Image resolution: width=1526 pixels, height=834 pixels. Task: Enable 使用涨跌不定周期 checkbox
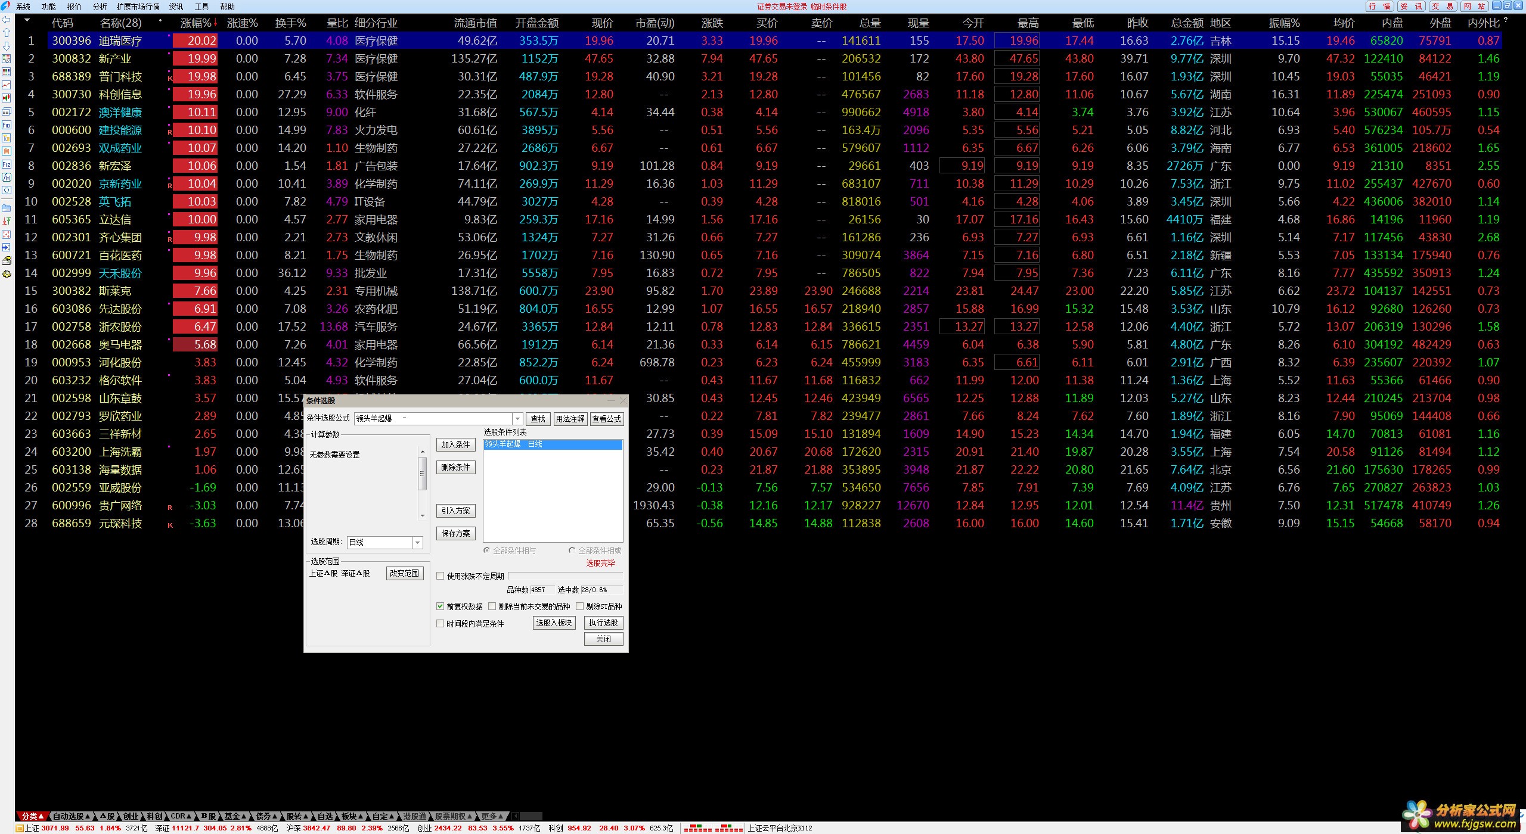tap(441, 576)
